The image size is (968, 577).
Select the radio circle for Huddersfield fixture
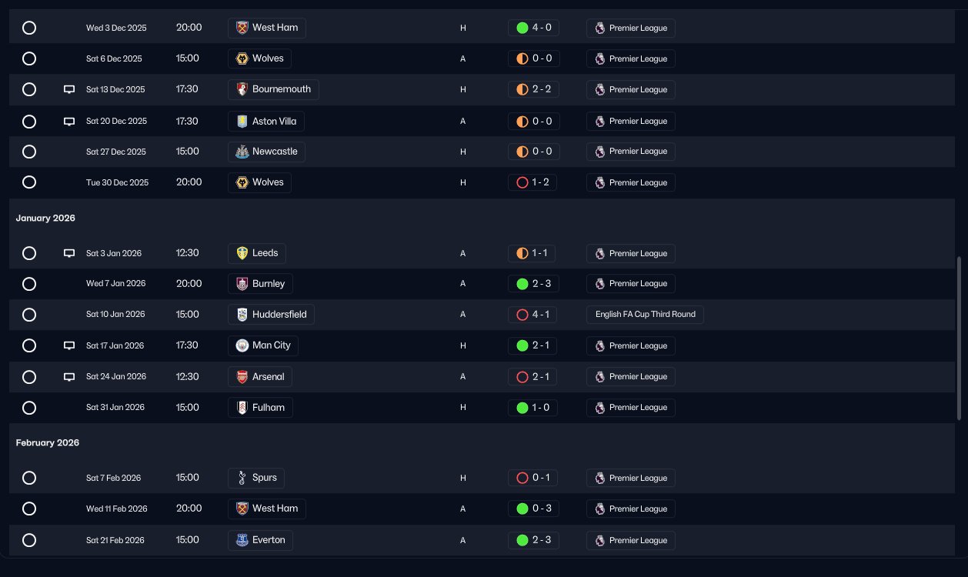coord(29,315)
